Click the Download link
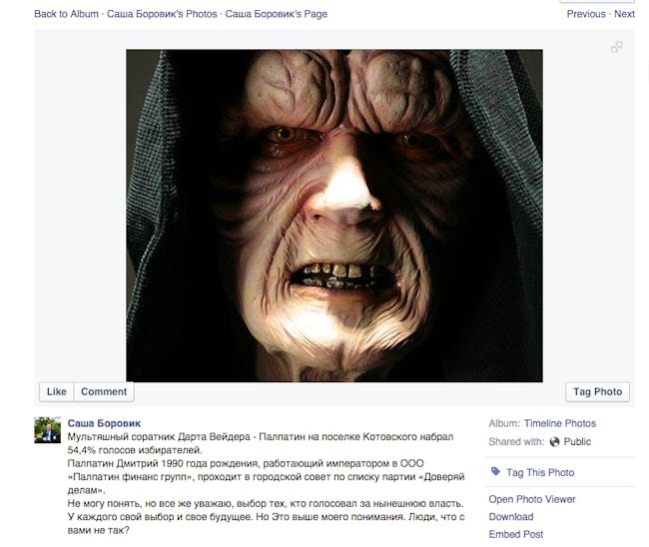This screenshot has width=649, height=547. coord(511,517)
